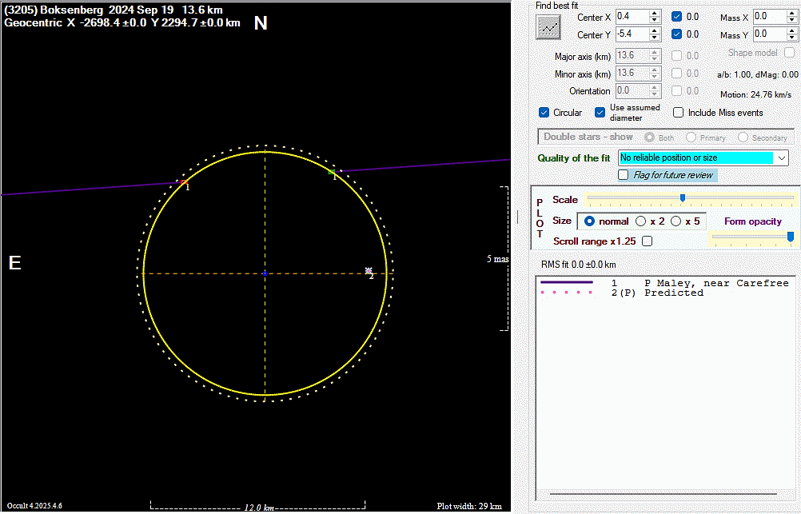The image size is (801, 514).
Task: Click the Minor axis value field
Action: 632,73
